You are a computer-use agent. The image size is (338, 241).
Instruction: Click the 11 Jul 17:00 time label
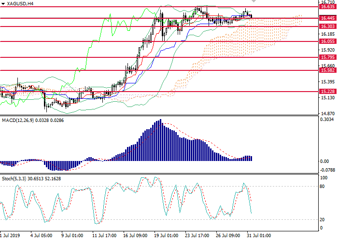pyautogui.click(x=104, y=235)
